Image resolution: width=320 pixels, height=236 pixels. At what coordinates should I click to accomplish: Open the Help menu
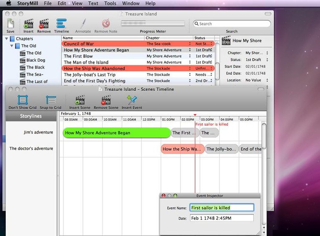pos(150,3)
